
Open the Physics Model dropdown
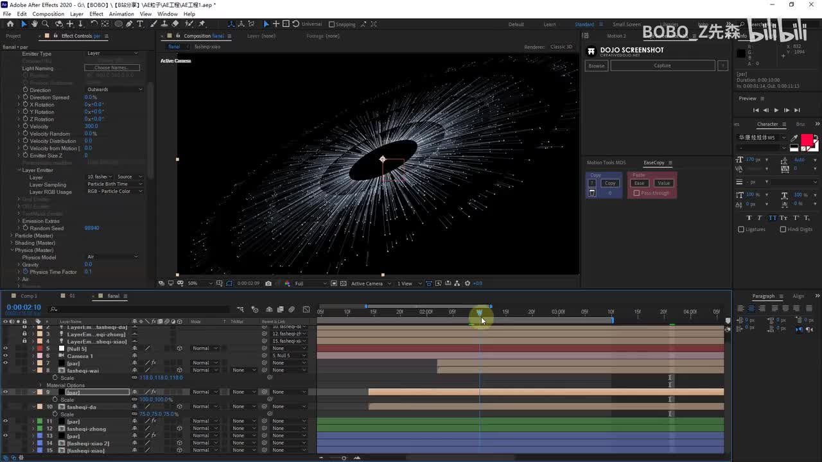click(112, 257)
